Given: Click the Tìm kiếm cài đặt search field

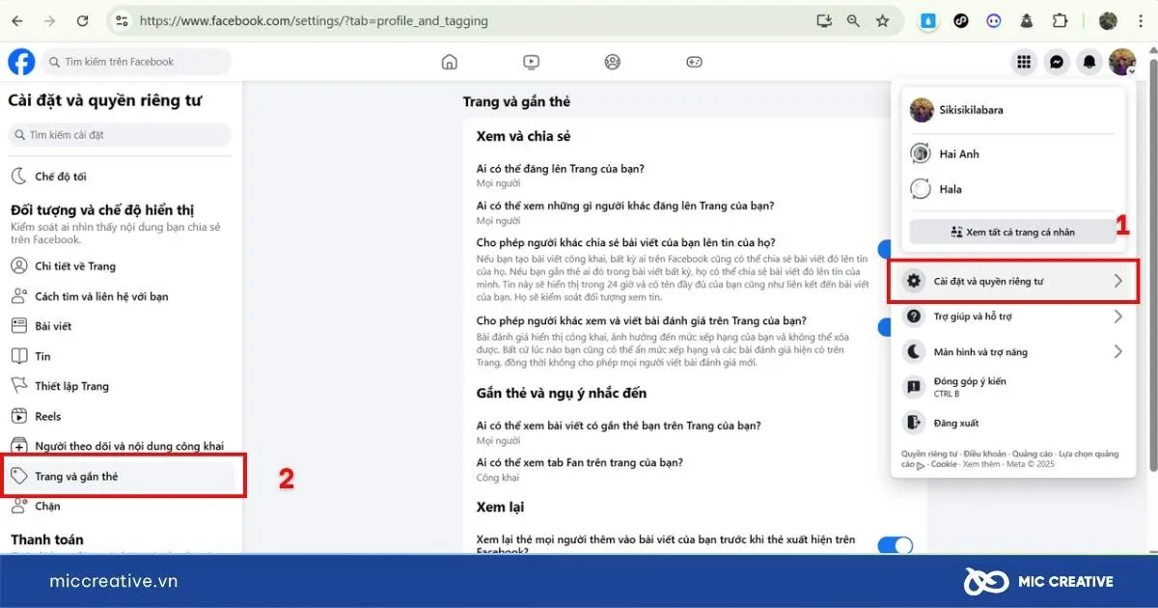Looking at the screenshot, I should 121,135.
